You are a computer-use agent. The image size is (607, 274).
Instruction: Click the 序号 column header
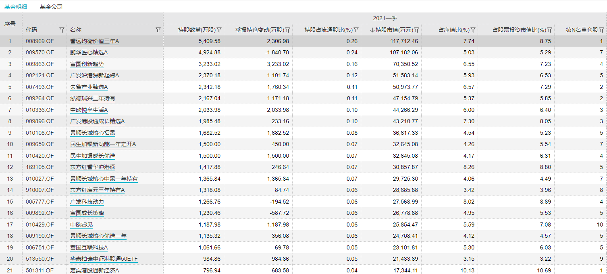point(10,24)
